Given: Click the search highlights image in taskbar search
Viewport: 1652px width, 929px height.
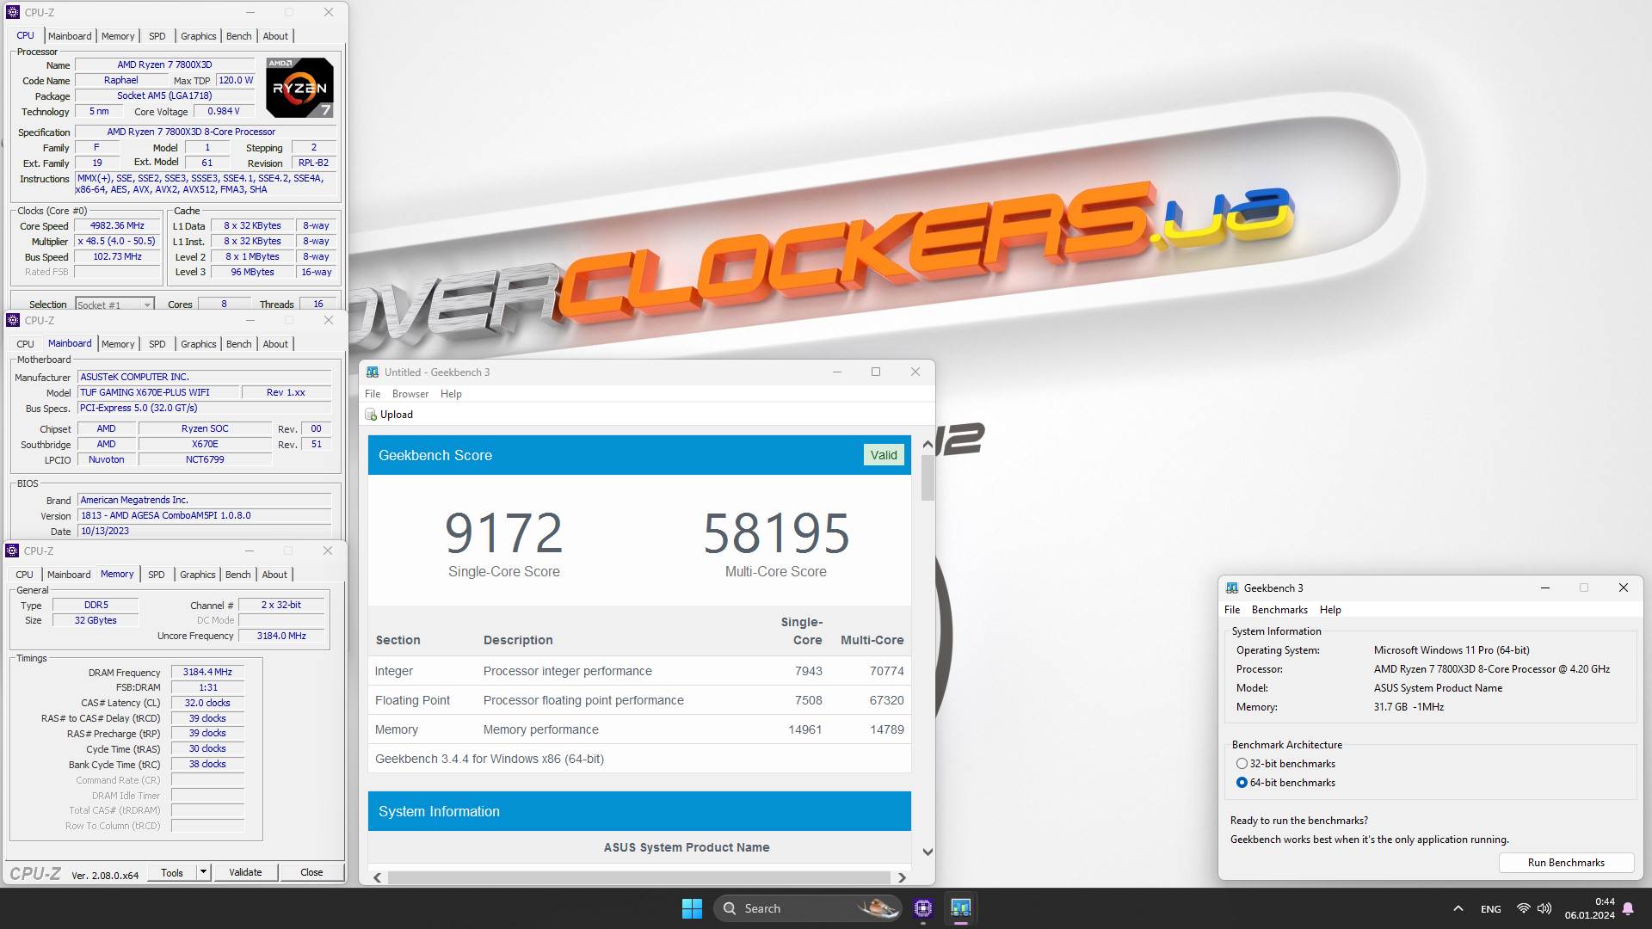Looking at the screenshot, I should click(878, 908).
